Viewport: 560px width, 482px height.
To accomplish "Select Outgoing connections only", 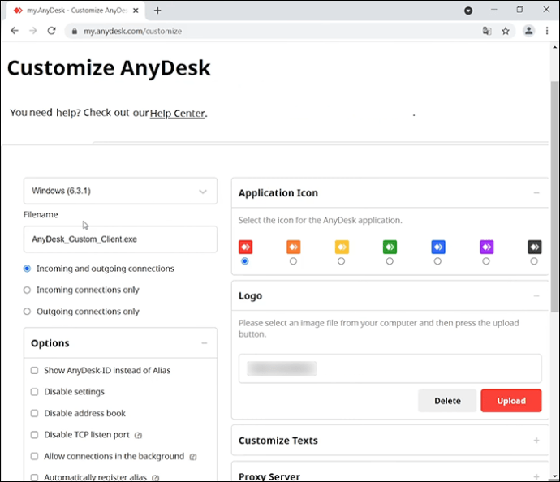I will 27,312.
